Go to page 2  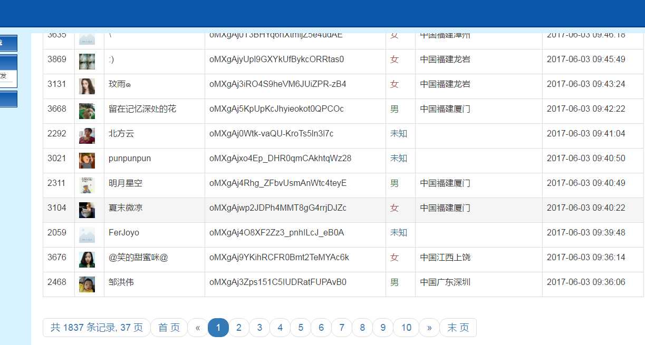[x=239, y=328]
